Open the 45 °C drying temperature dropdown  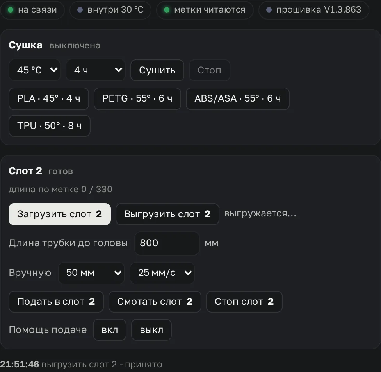pyautogui.click(x=34, y=70)
